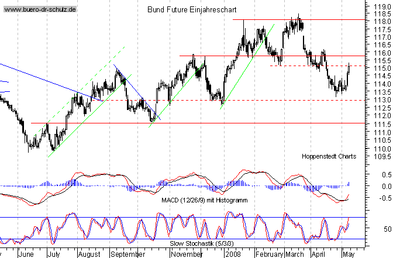Click the 111.5 price axis value
This screenshot has width=393, height=258.
(382, 124)
